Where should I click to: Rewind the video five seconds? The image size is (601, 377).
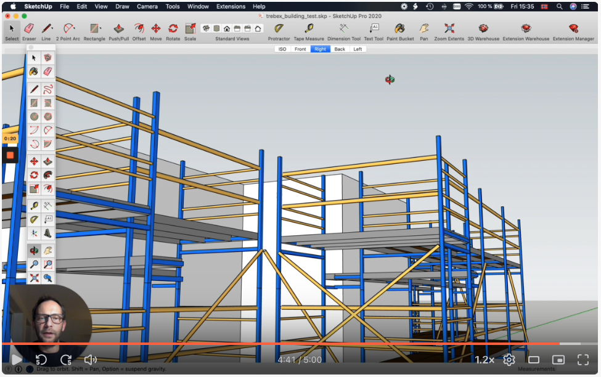pos(41,359)
